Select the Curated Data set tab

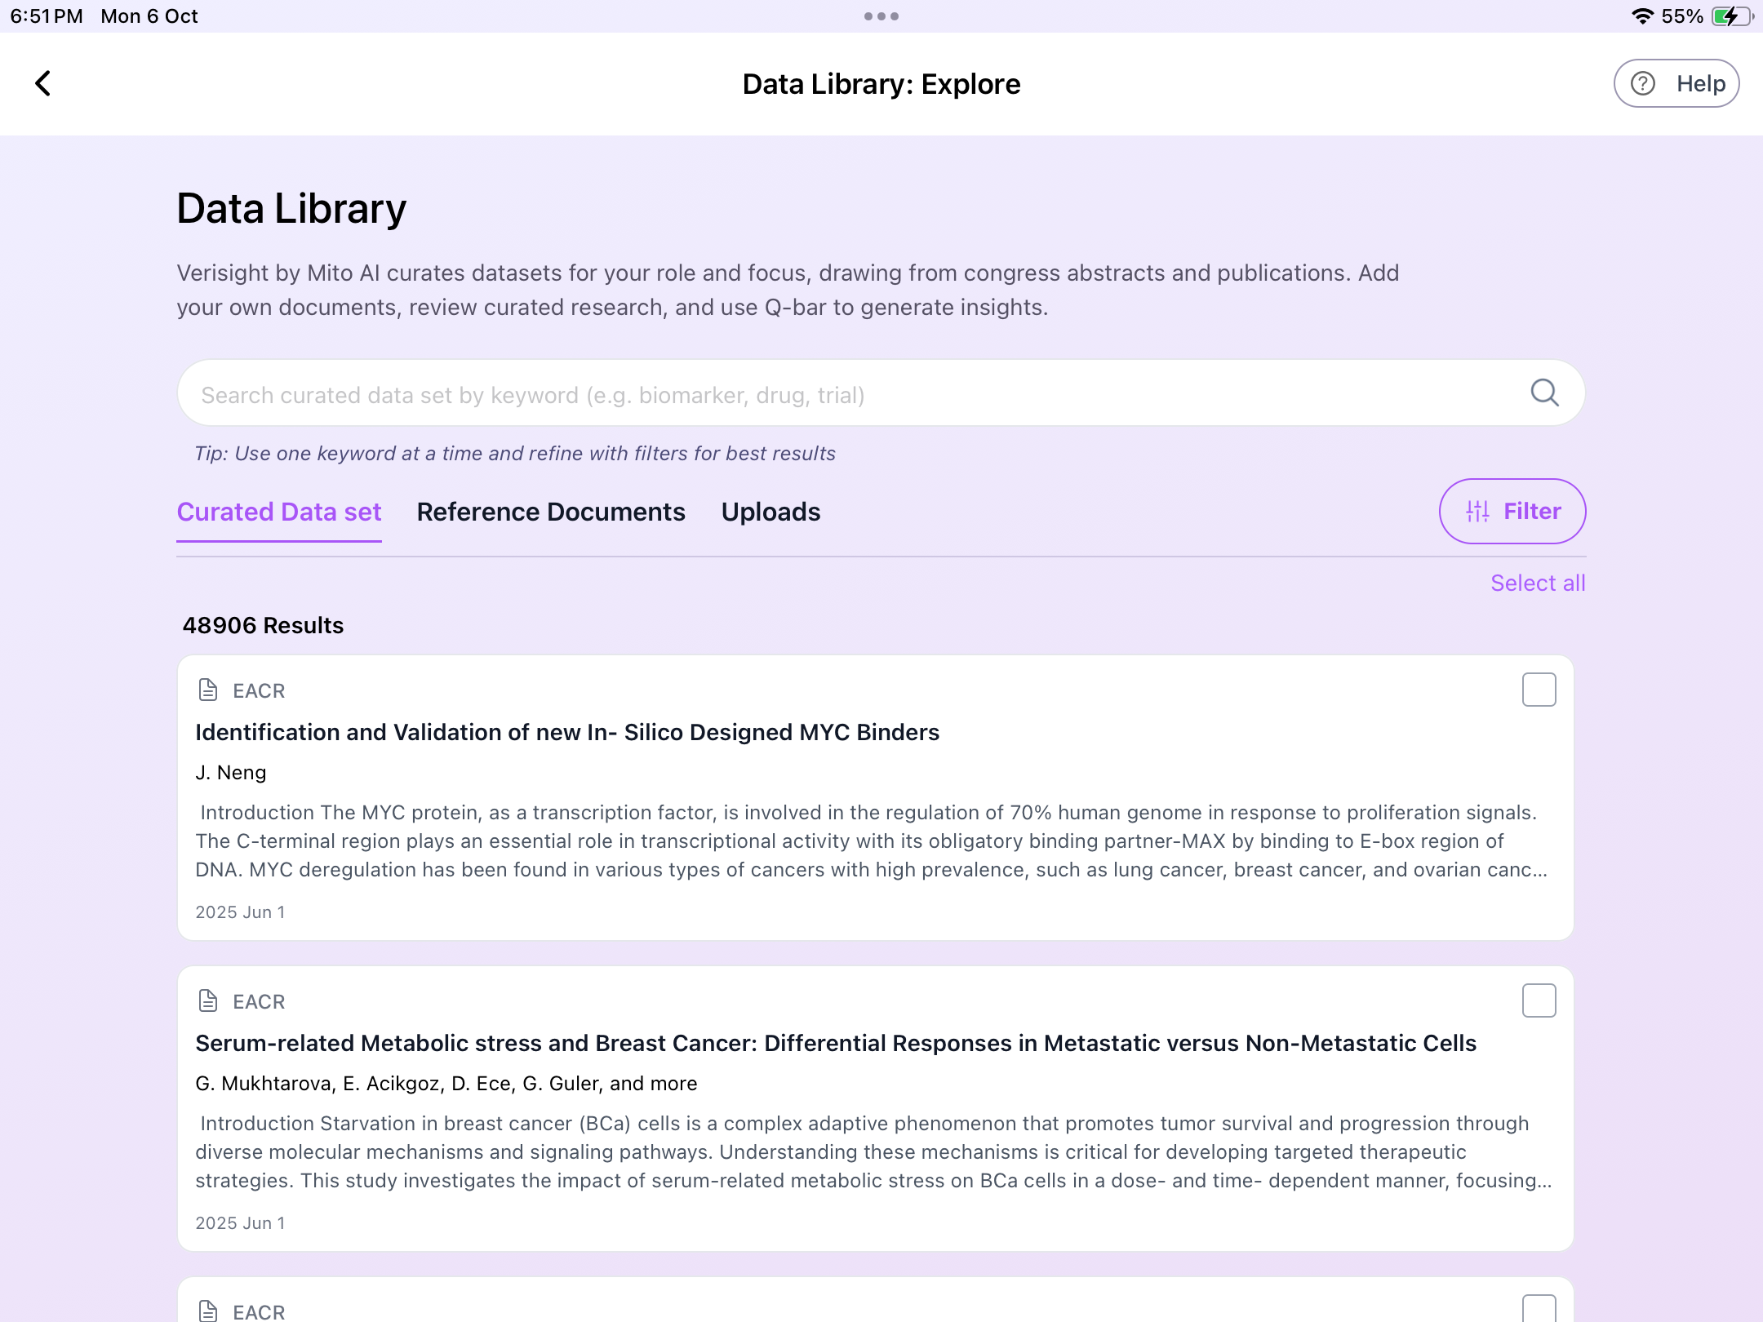coord(279,512)
